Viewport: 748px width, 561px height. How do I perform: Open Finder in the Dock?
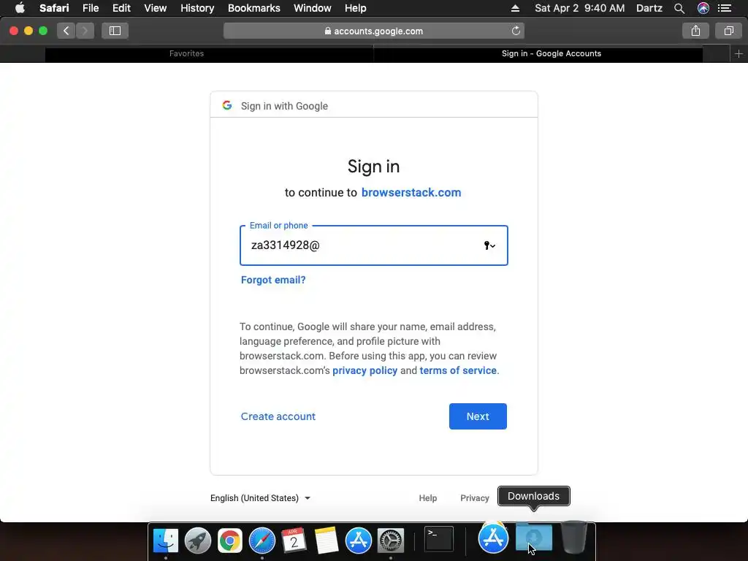pos(166,541)
